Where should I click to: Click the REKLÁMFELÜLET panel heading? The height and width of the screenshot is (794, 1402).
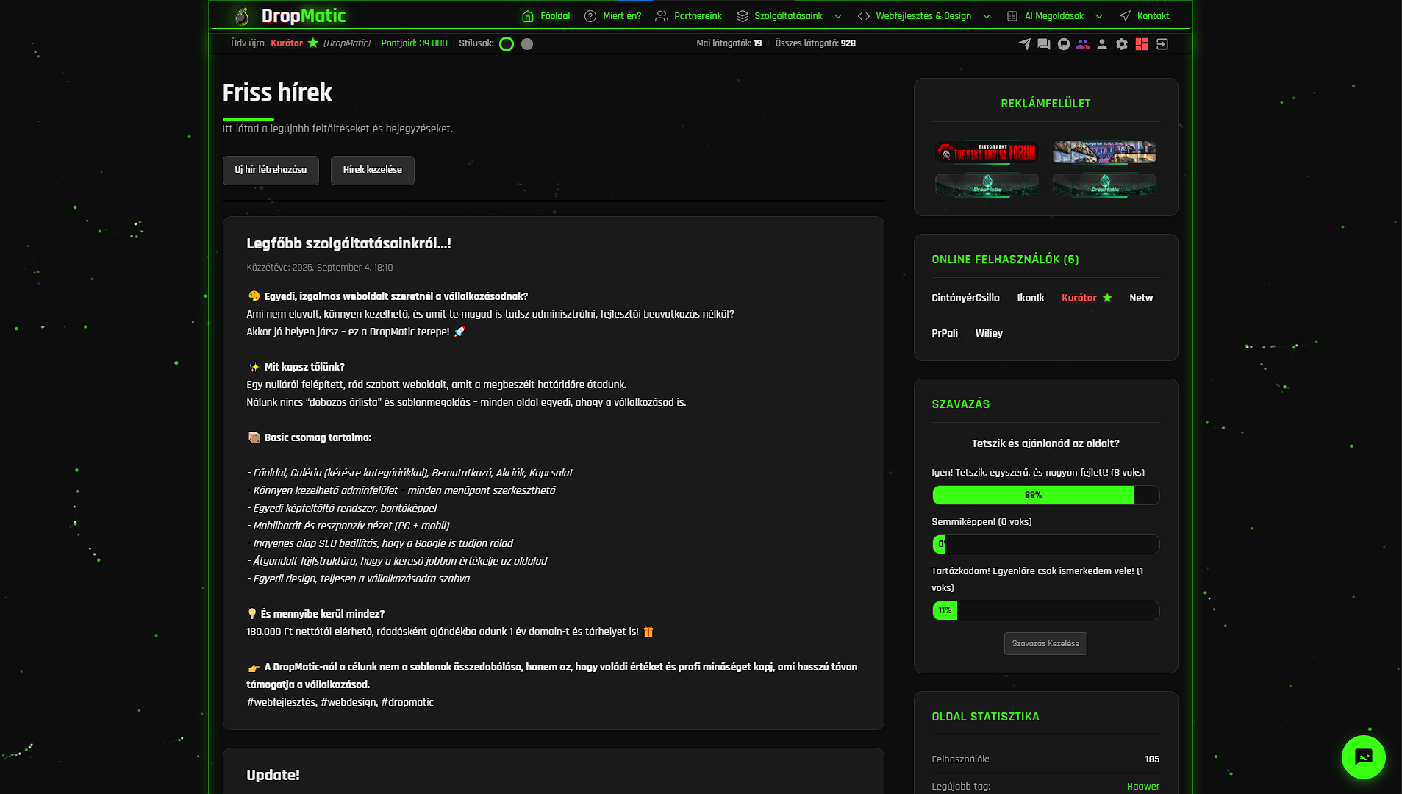[1045, 104]
